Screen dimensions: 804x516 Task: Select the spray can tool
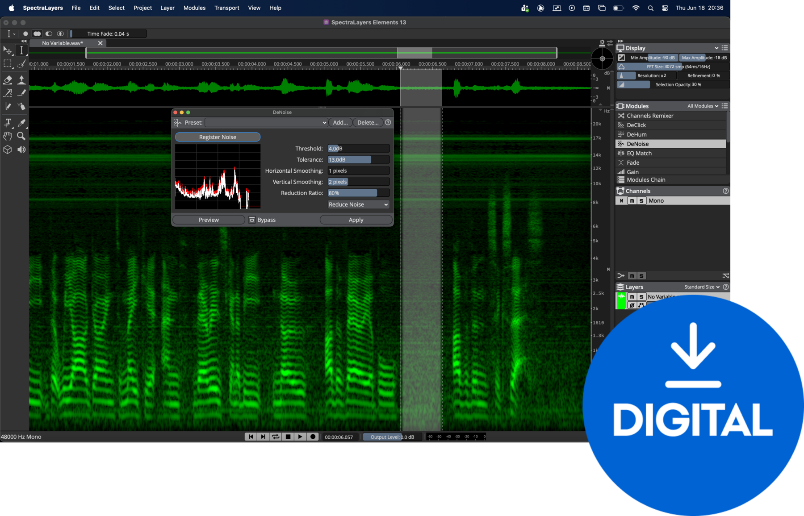(21, 106)
